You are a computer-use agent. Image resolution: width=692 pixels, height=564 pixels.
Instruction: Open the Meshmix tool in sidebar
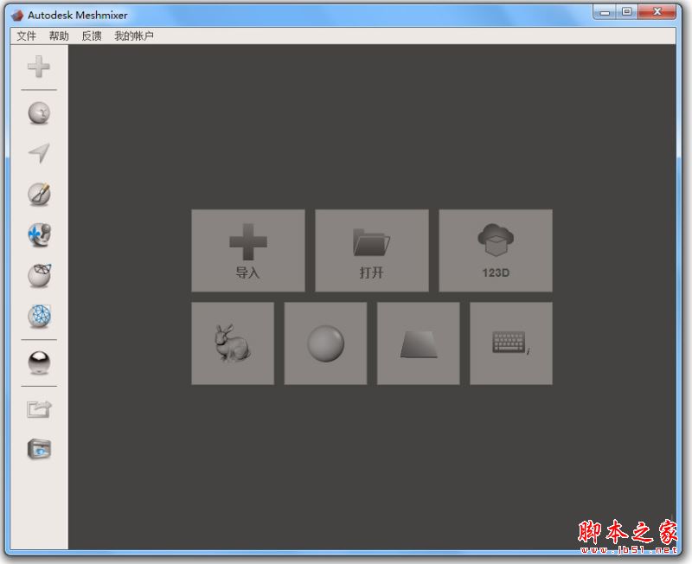[39, 112]
